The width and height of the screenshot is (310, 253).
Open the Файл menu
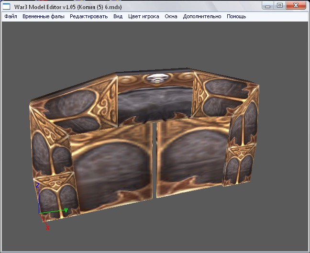pos(11,16)
